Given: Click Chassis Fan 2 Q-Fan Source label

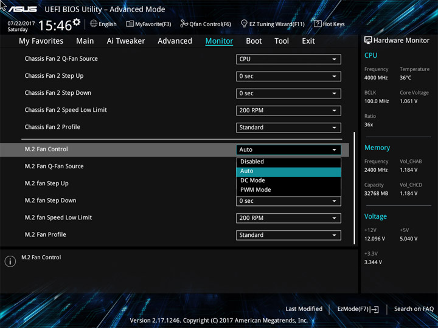Looking at the screenshot, I should [61, 58].
